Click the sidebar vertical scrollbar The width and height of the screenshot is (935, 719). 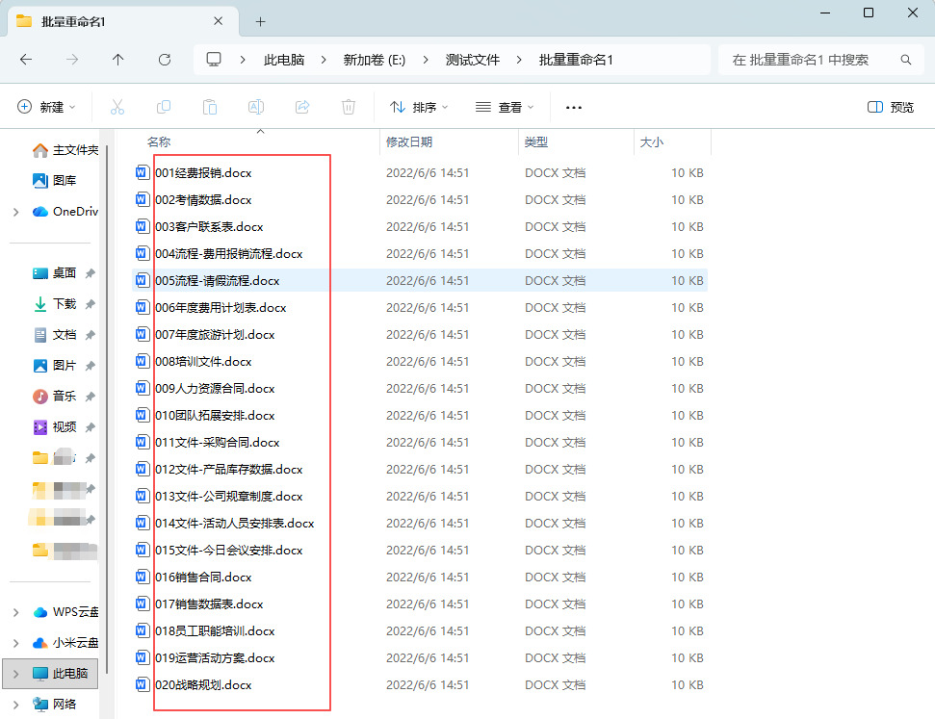coord(107,408)
